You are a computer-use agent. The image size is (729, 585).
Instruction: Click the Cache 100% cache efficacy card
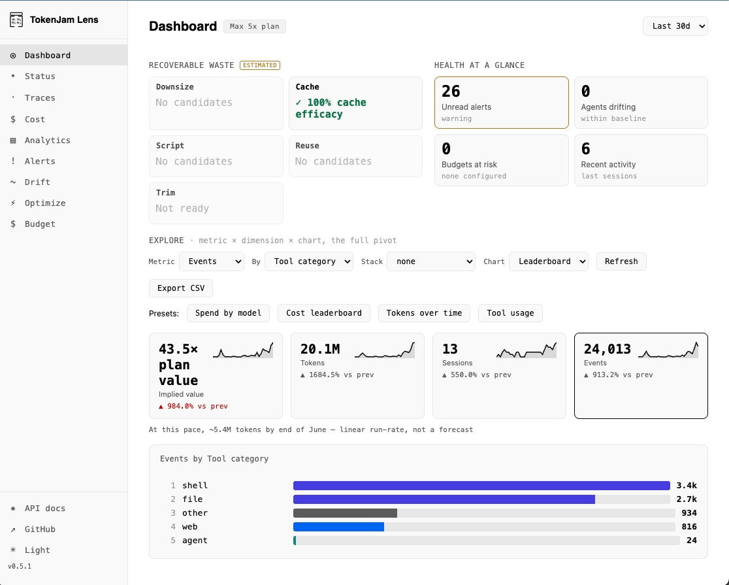(355, 103)
